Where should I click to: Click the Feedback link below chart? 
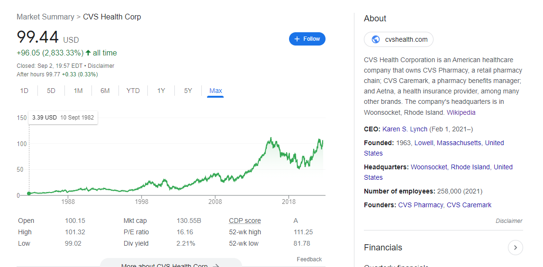pyautogui.click(x=309, y=259)
